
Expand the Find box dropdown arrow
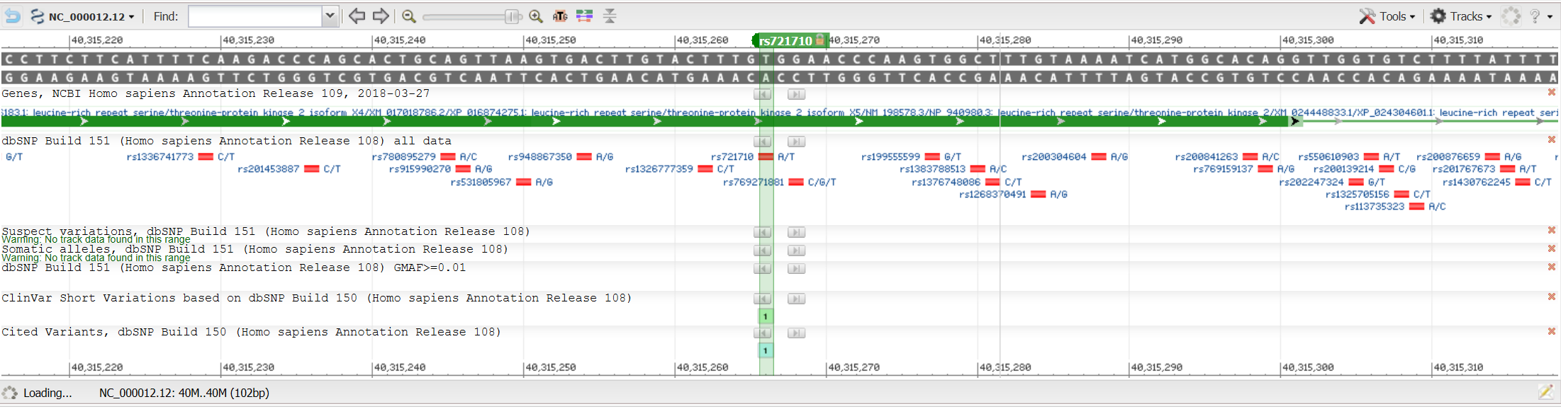[330, 16]
